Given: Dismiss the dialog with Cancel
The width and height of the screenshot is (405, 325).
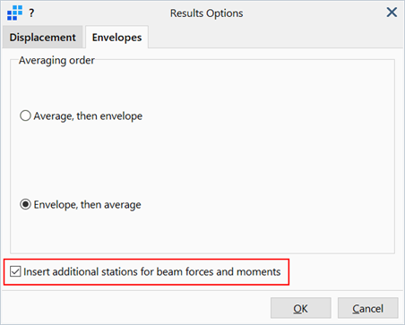Looking at the screenshot, I should pyautogui.click(x=368, y=308).
